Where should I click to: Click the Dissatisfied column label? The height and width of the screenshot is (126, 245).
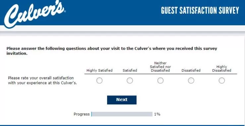pyautogui.click(x=191, y=70)
